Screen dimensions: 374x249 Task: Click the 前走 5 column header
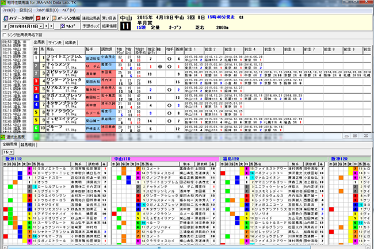point(273,51)
